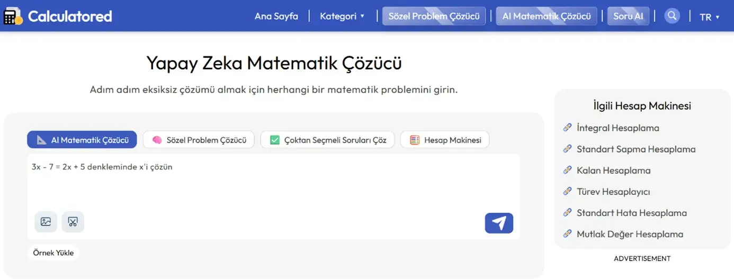734x279 pixels.
Task: Switch to Çoktan Seçmeli Soruları Çöz tab
Action: coord(327,140)
